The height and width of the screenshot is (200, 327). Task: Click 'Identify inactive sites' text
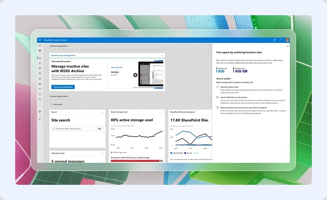pyautogui.click(x=229, y=87)
